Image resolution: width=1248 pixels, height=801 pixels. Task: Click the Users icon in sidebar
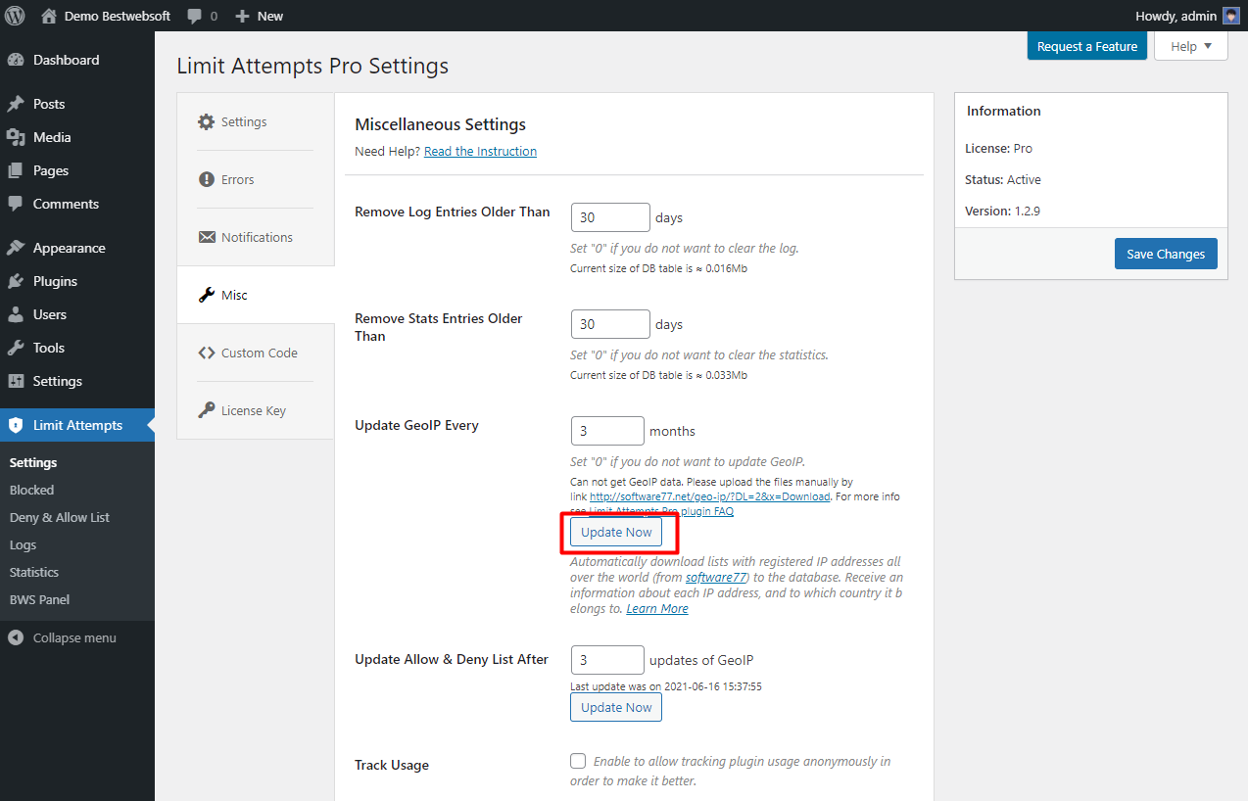pos(16,314)
